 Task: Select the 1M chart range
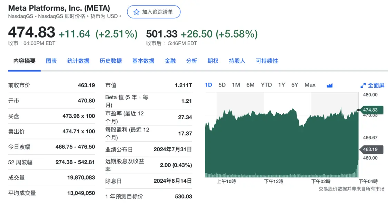click(x=236, y=85)
